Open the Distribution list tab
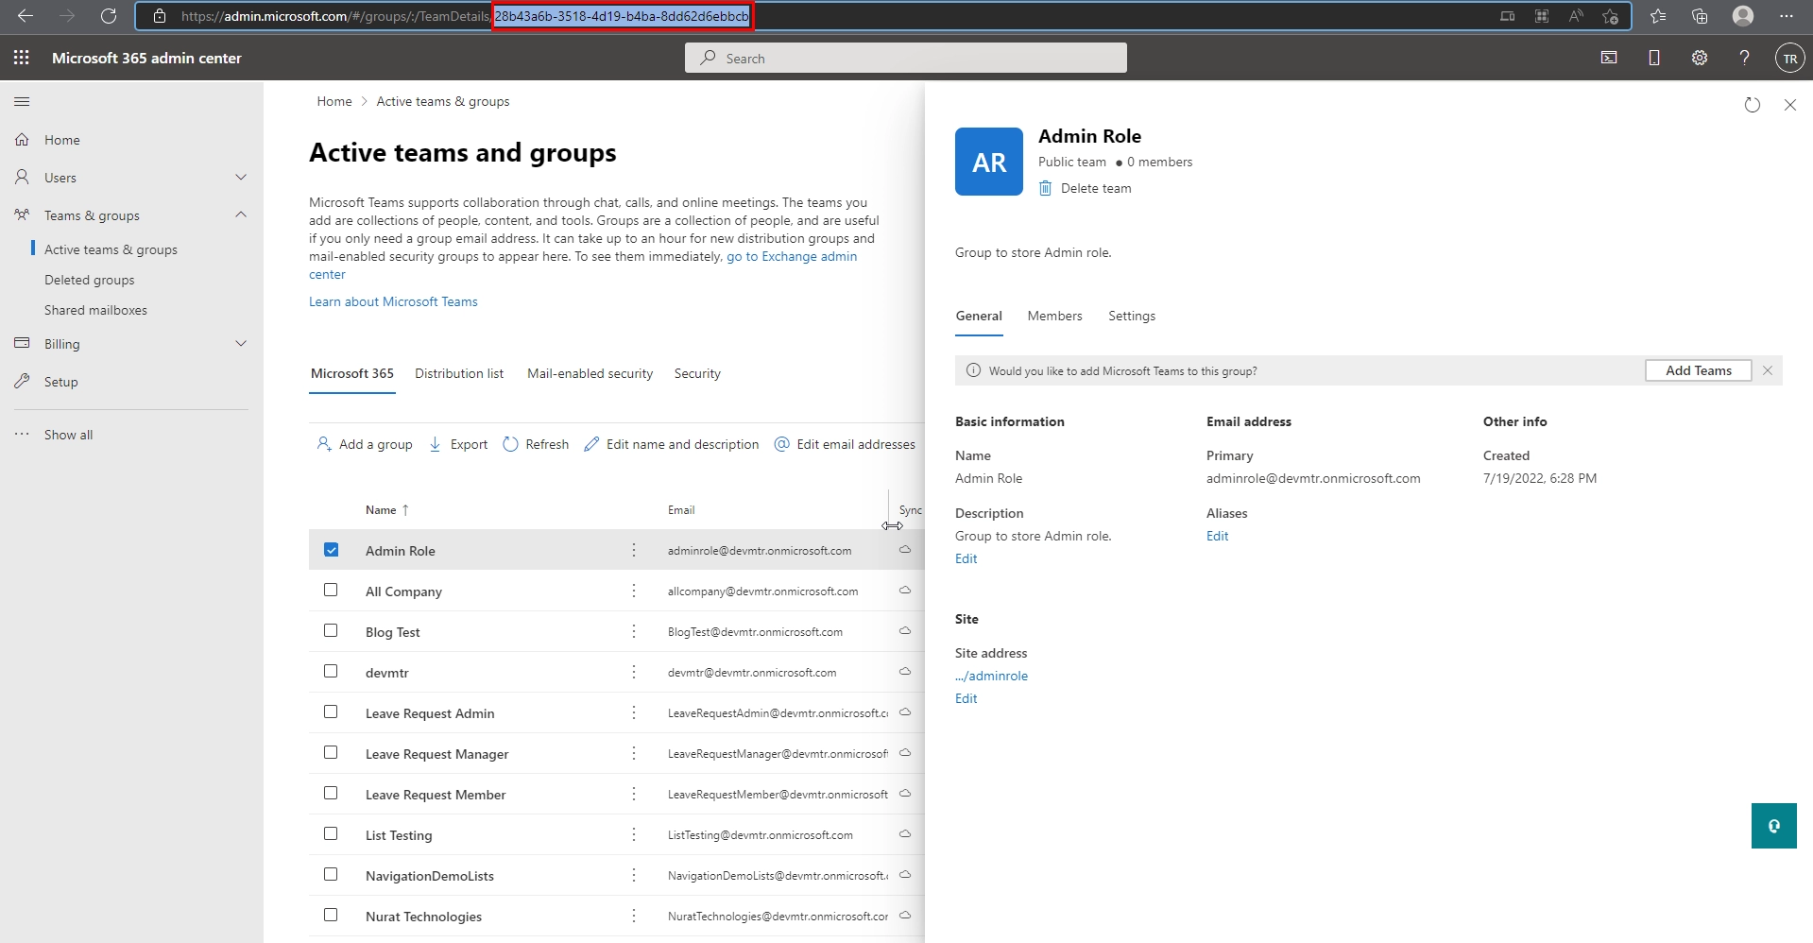The image size is (1813, 943). point(459,373)
